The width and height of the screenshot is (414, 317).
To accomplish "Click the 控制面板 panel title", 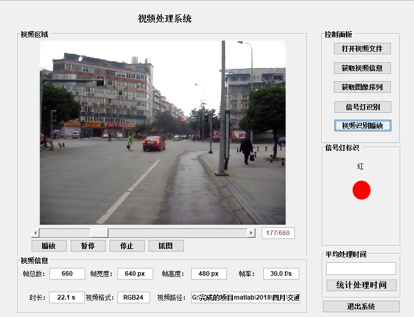I will click(x=338, y=34).
